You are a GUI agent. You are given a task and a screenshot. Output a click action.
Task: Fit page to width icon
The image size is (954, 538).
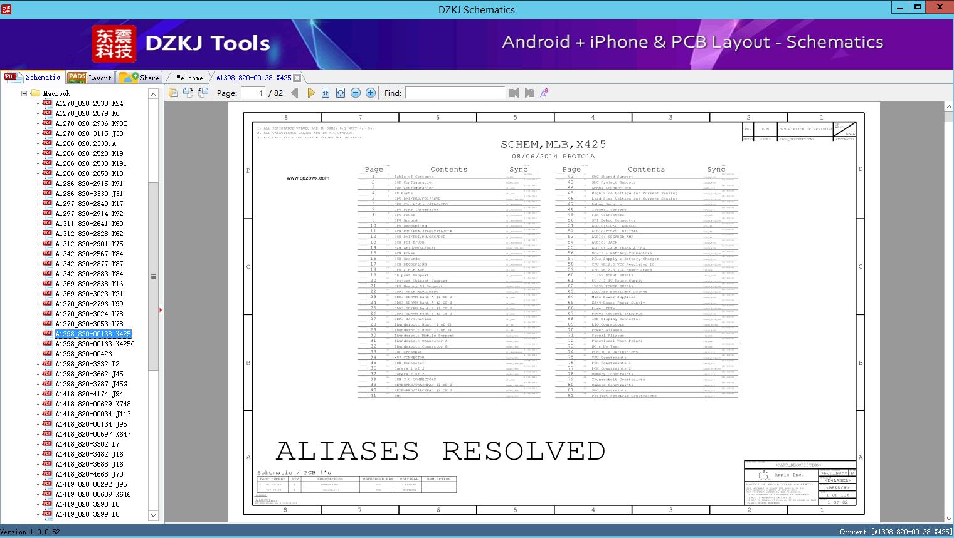click(x=326, y=93)
